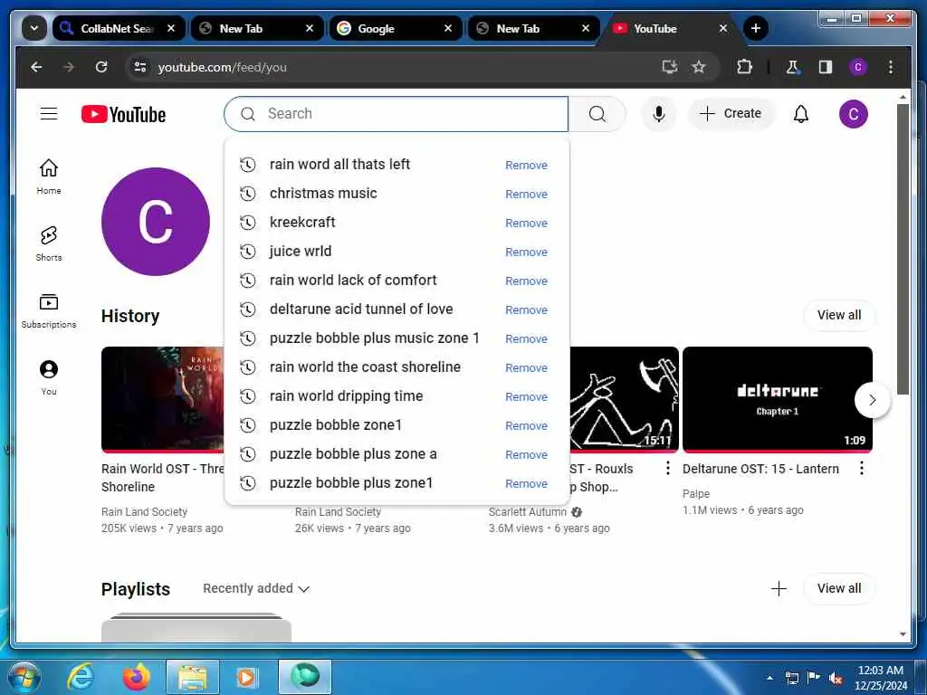Remove puzzle bobble zone1 suggestion
This screenshot has height=695, width=927.
click(526, 425)
